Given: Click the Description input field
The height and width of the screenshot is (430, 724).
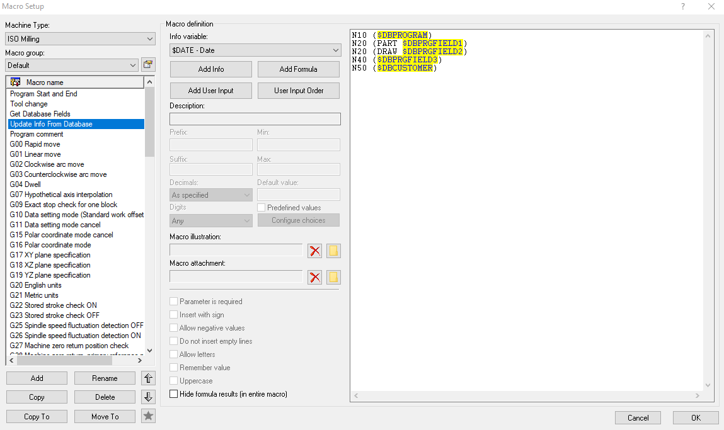Looking at the screenshot, I should click(255, 119).
